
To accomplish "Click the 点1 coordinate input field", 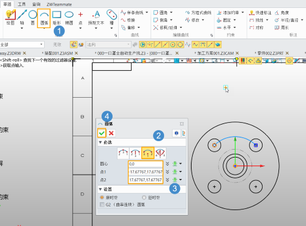I will pos(146,172).
